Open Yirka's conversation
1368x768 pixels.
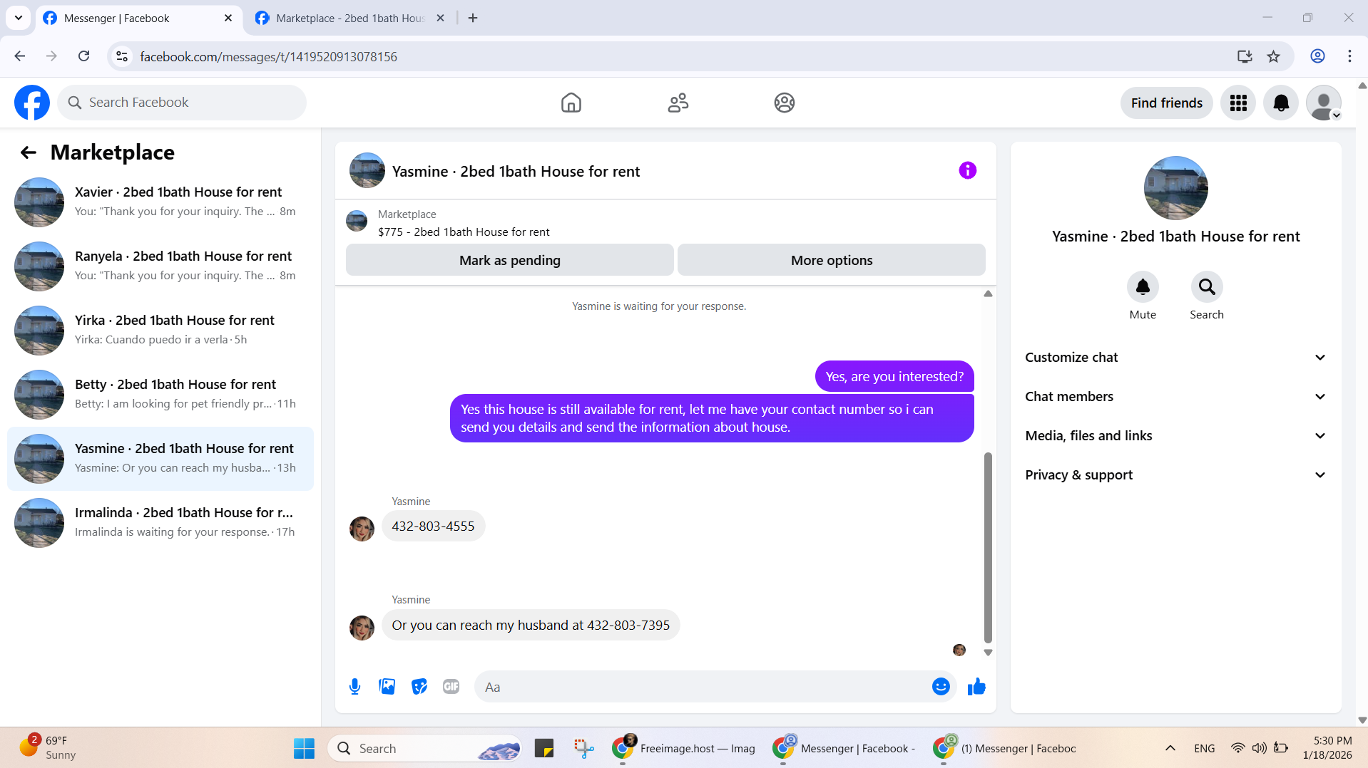tap(160, 330)
